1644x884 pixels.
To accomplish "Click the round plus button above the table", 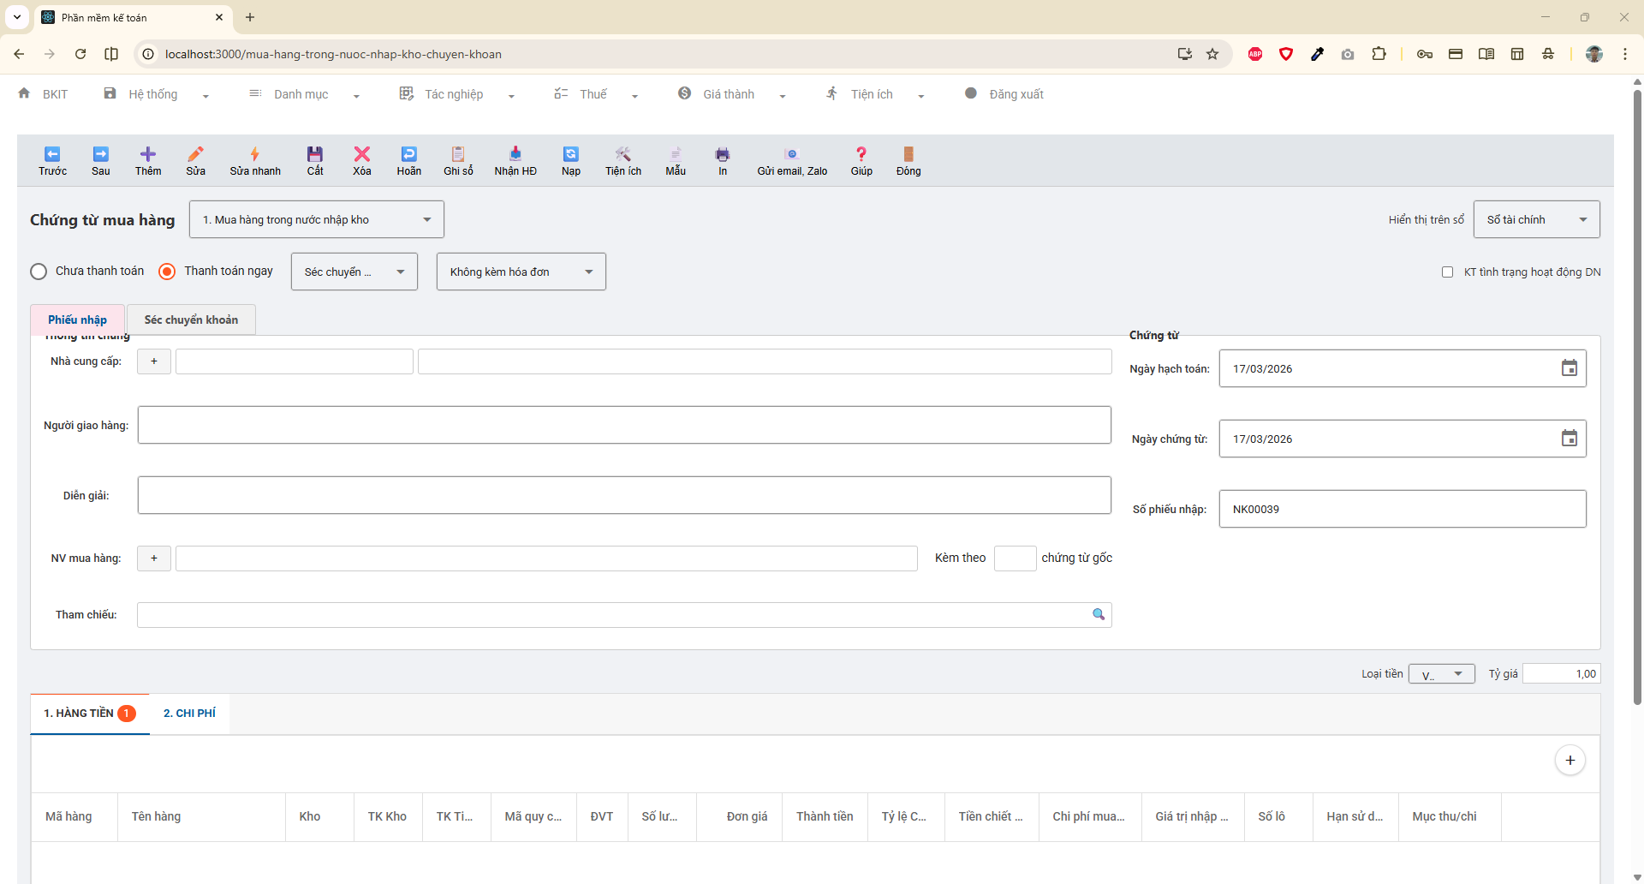I will [x=1570, y=761].
